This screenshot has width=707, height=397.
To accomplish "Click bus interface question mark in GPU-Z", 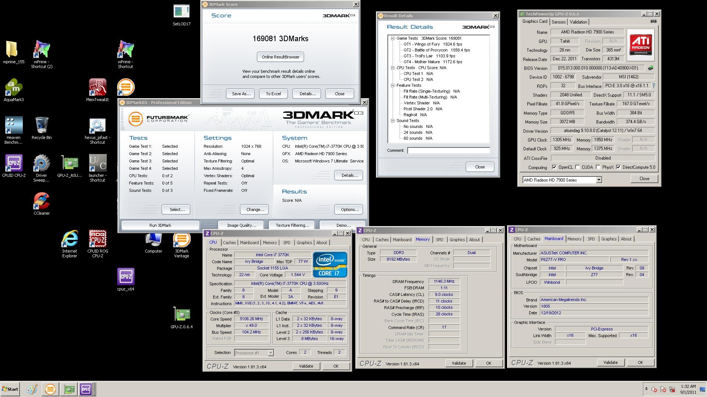I will coord(654,86).
